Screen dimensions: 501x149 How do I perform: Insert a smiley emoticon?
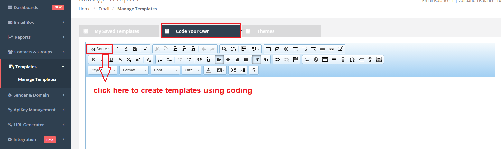[343, 60]
